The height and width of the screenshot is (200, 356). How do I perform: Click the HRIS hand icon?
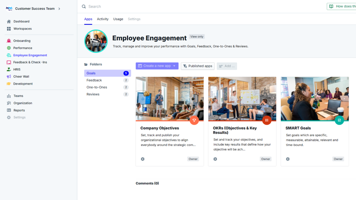tap(9, 69)
